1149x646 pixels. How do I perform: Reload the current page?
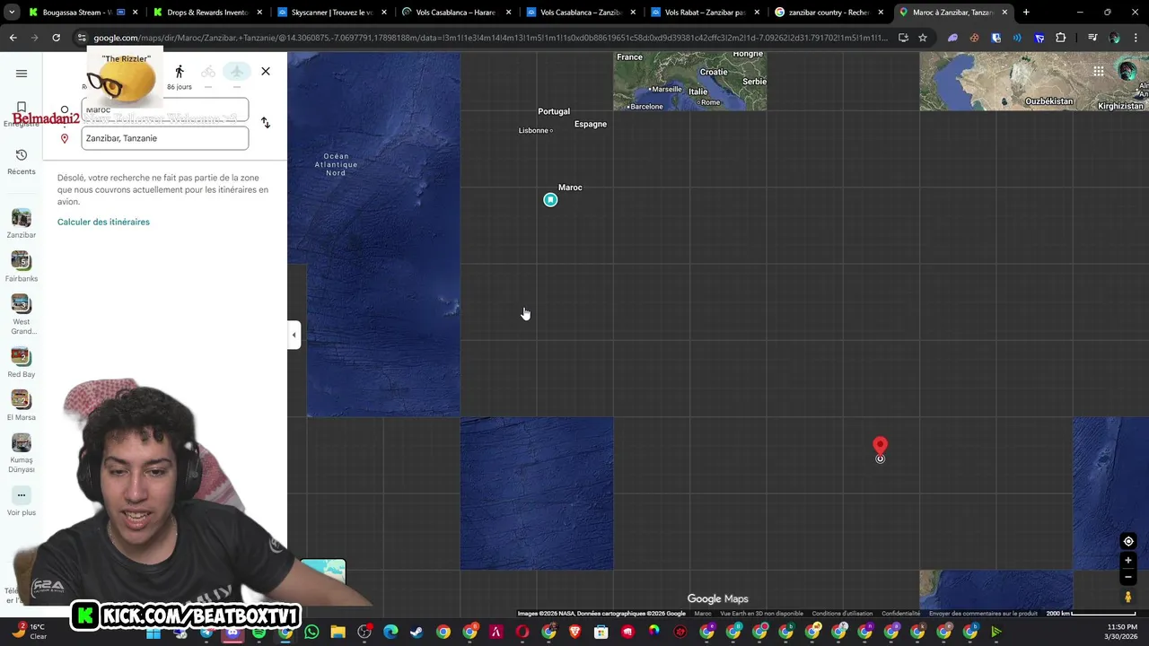coord(56,38)
